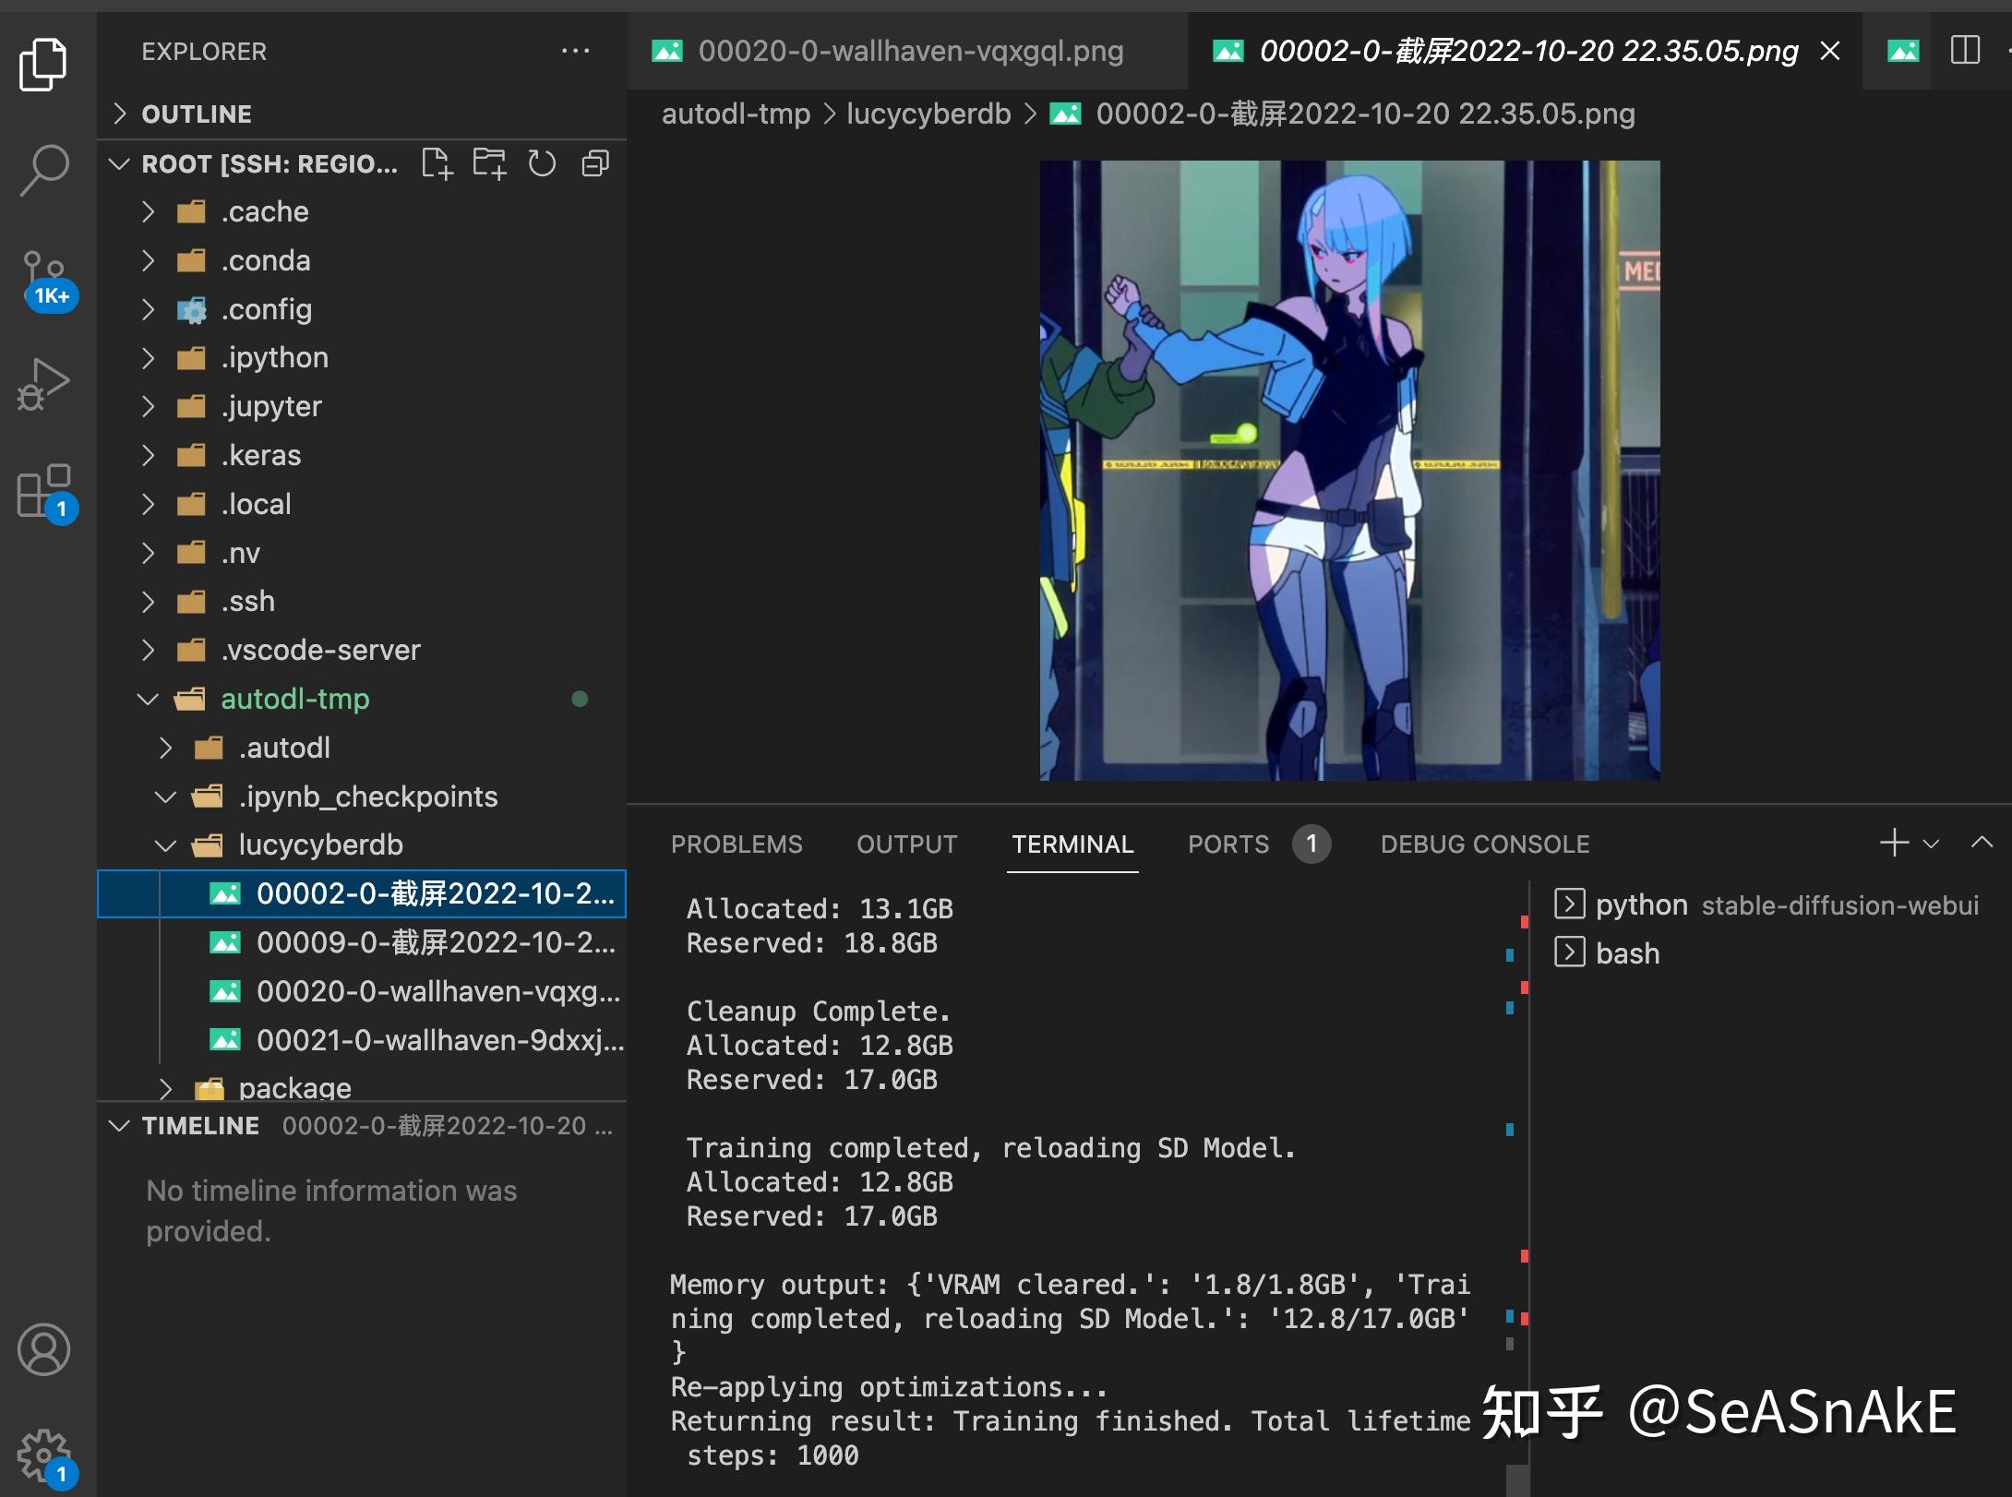Create a new file in the Explorer
This screenshot has width=2012, height=1497.
click(x=439, y=163)
